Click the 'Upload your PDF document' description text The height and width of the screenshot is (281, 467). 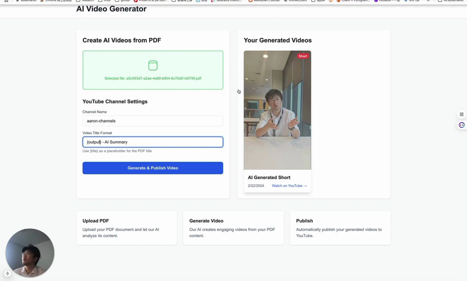point(120,233)
